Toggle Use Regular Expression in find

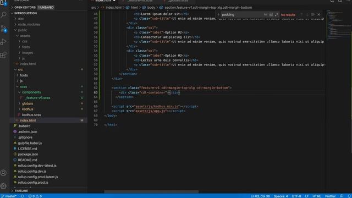pyautogui.click(x=276, y=15)
